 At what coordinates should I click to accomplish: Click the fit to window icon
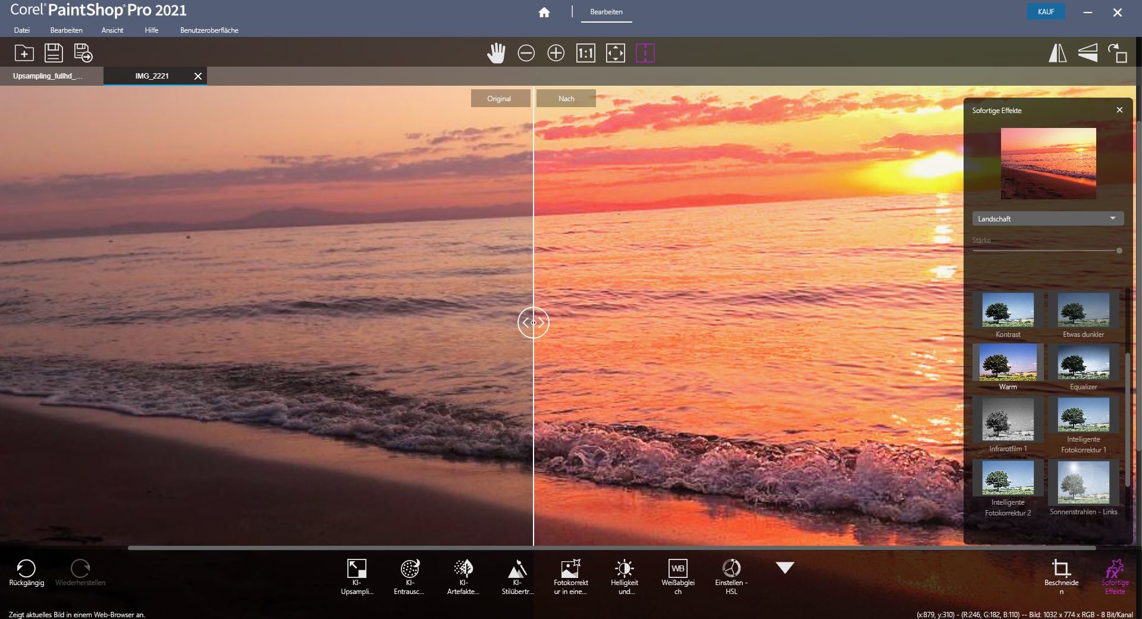[x=615, y=54]
